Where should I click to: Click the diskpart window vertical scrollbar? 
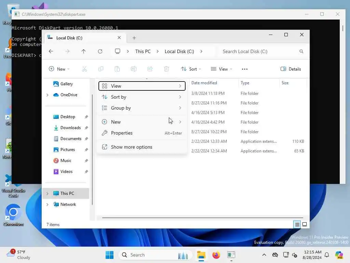pyautogui.click(x=342, y=28)
